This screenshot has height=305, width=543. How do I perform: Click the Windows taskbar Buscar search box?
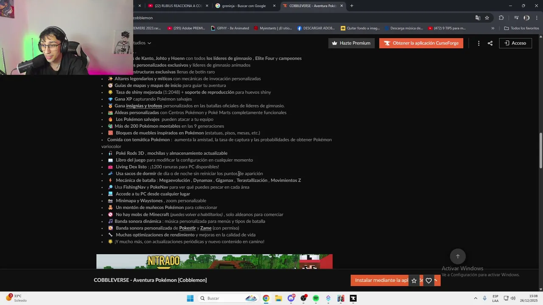(x=228, y=298)
